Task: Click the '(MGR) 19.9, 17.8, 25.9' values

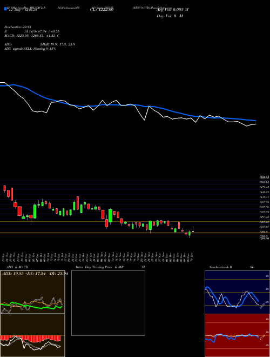Action: [57, 44]
